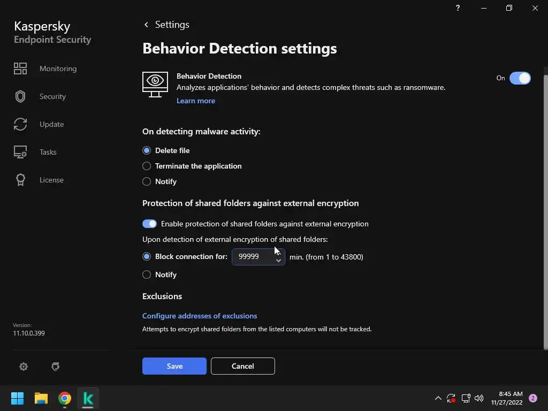Image resolution: width=548 pixels, height=411 pixels.
Task: Click the Save button
Action: (x=174, y=366)
